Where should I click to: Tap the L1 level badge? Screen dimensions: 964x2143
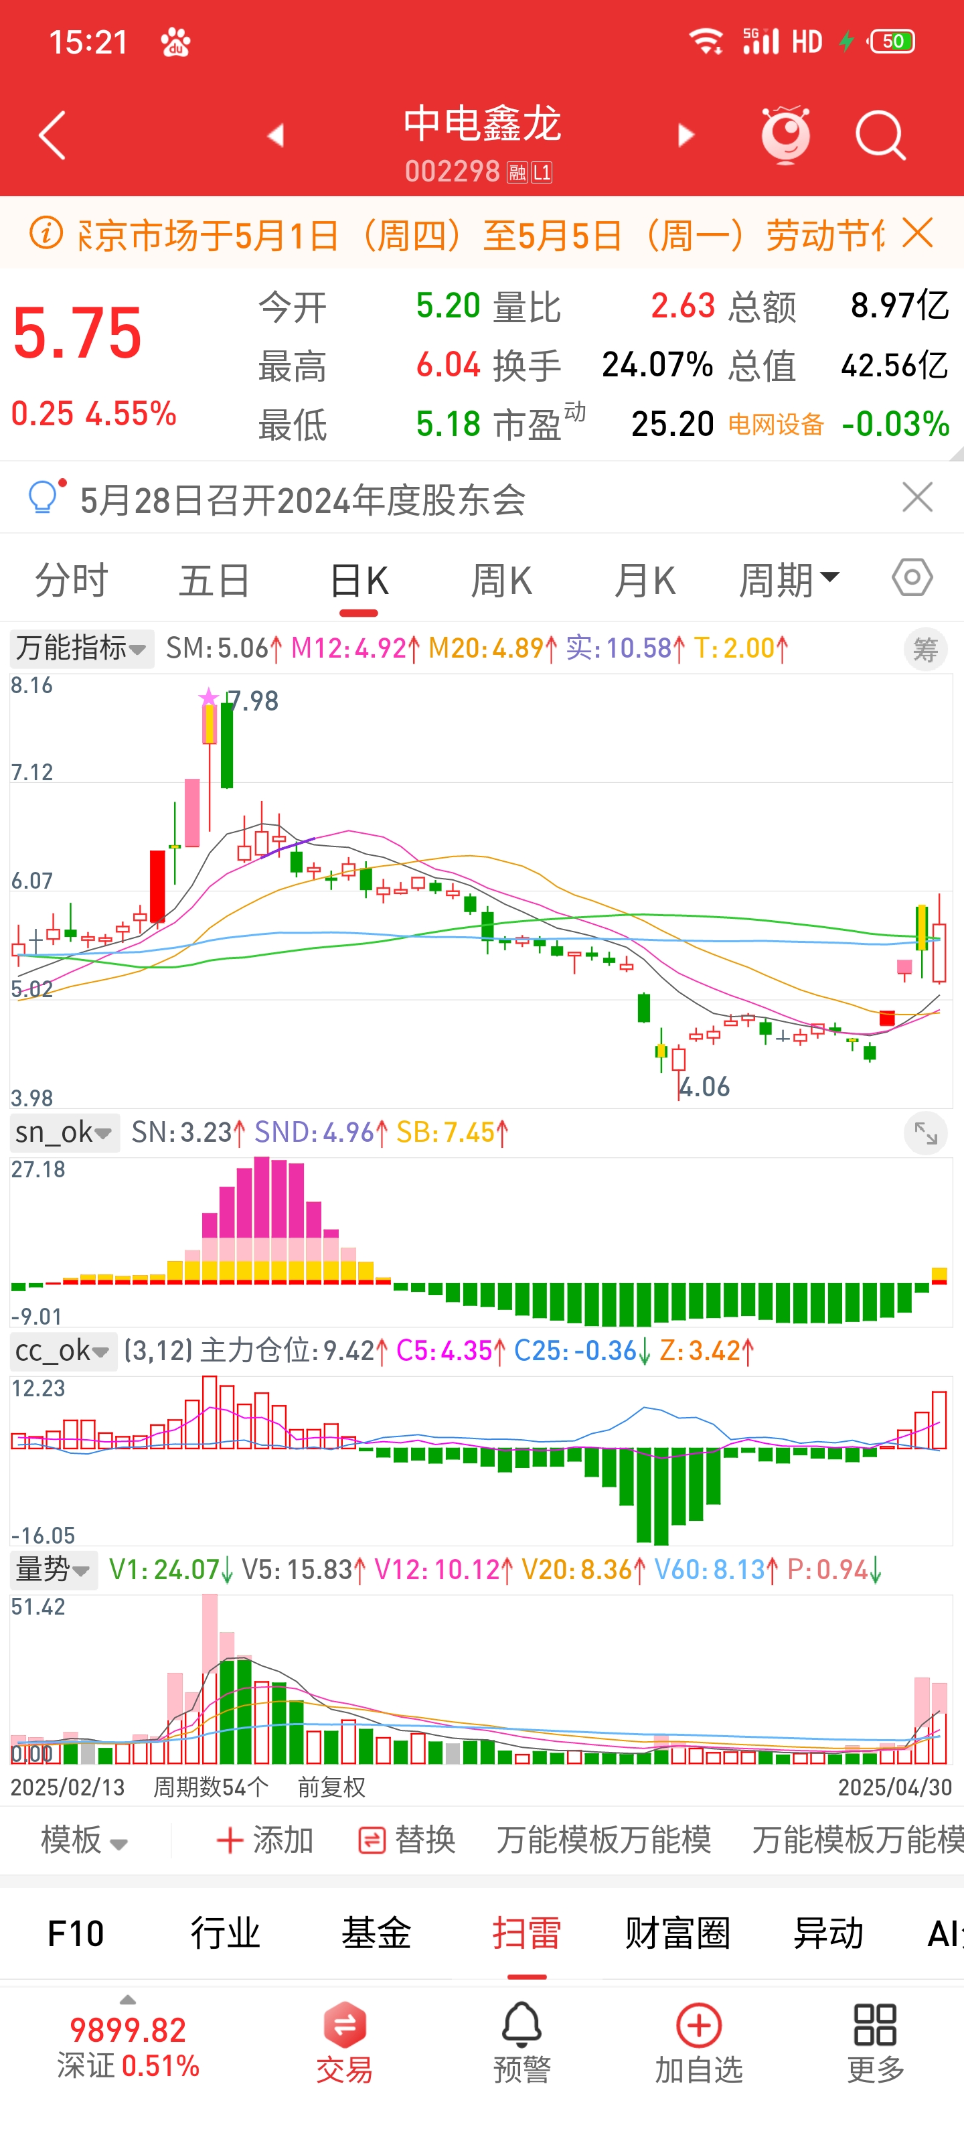pyautogui.click(x=542, y=172)
